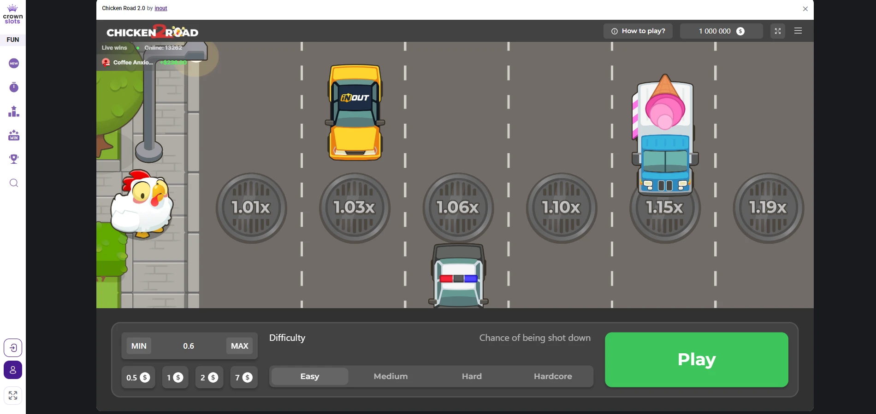The width and height of the screenshot is (876, 414).
Task: Click the crown slots logo
Action: point(13,15)
